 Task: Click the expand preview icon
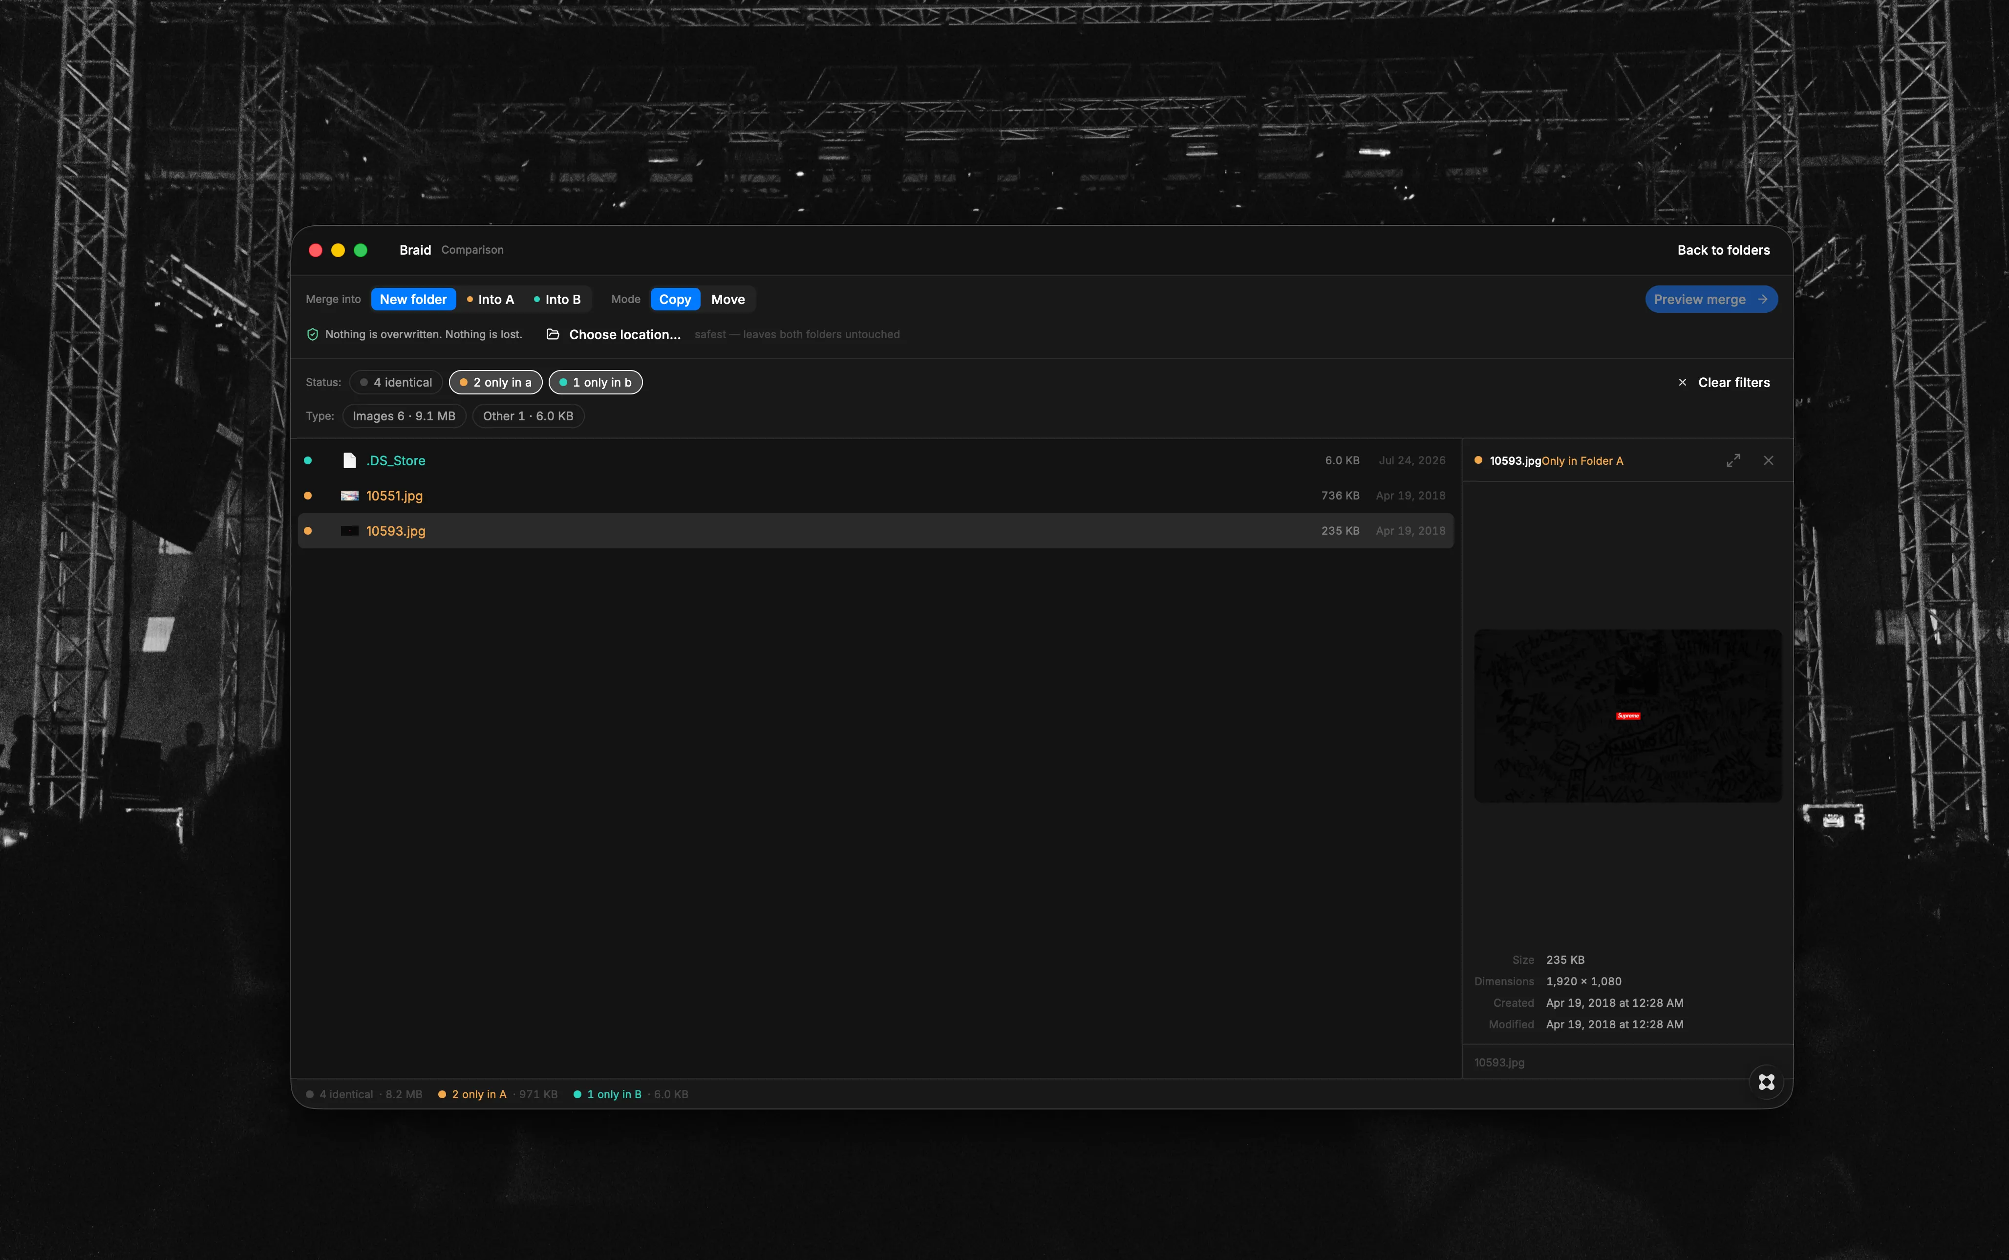coord(1733,461)
